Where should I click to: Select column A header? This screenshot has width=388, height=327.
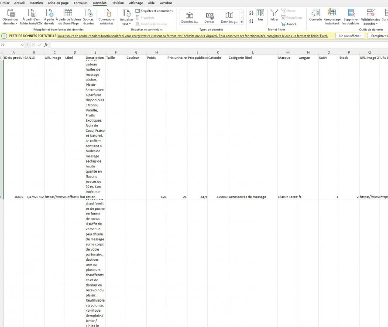point(14,52)
